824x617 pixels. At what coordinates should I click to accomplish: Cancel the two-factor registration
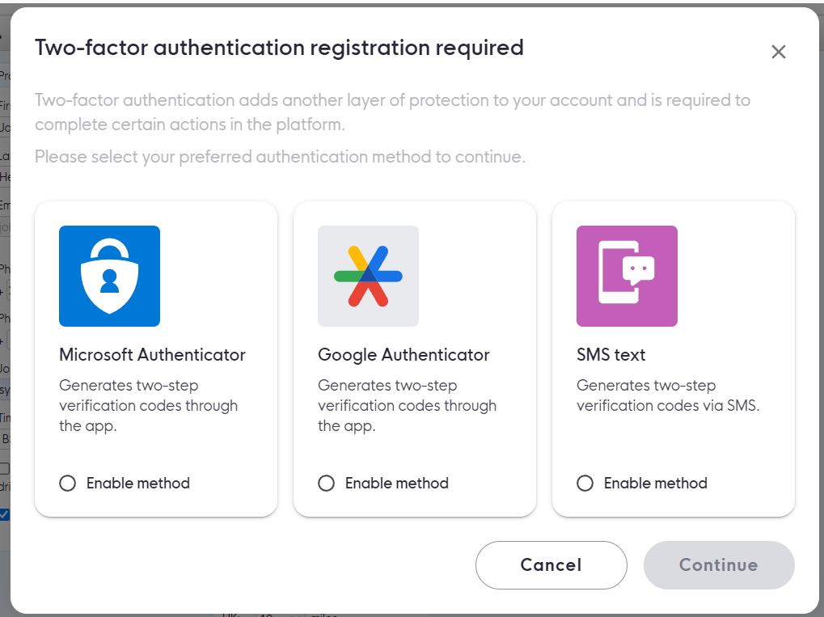click(551, 565)
